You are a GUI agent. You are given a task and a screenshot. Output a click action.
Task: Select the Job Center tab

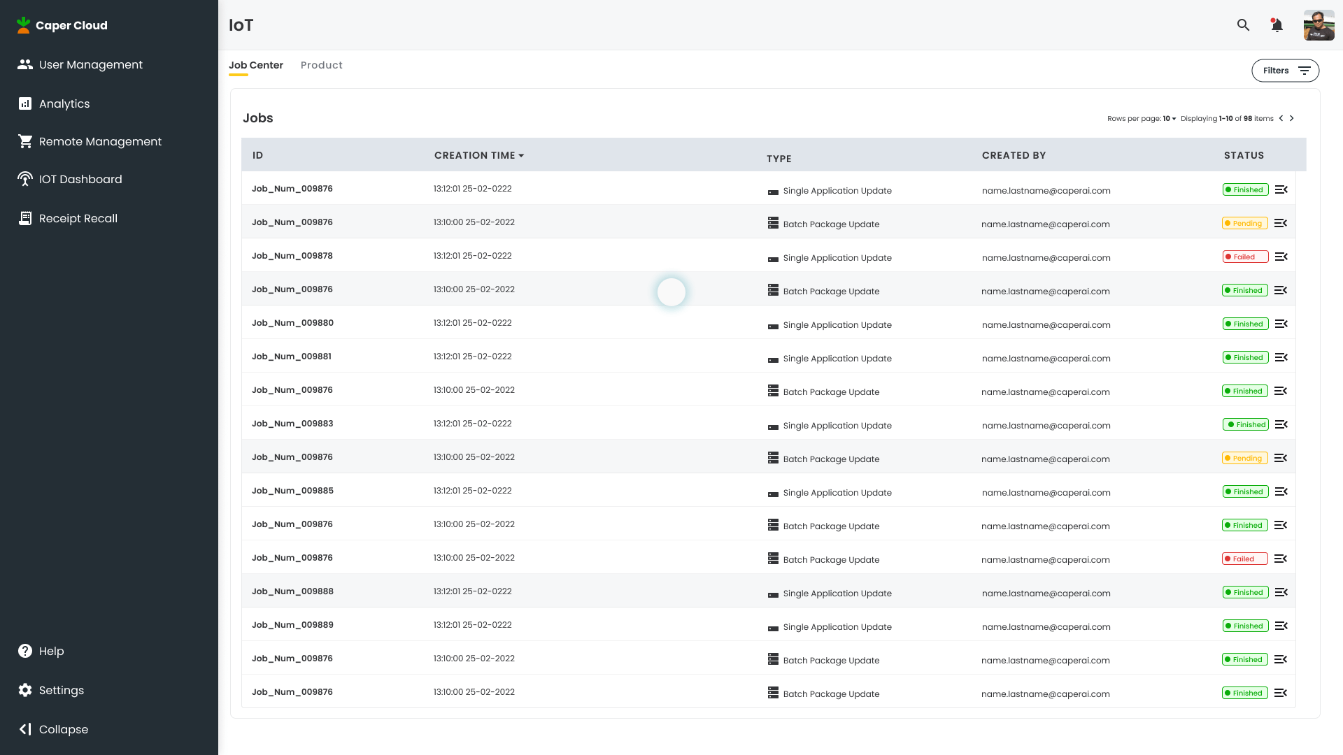[x=255, y=65]
